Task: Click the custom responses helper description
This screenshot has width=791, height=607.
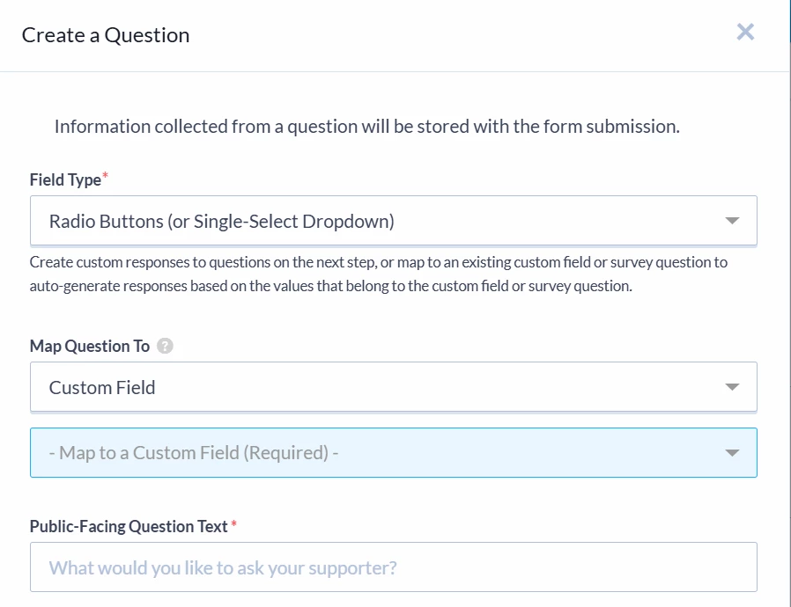Action: (379, 274)
